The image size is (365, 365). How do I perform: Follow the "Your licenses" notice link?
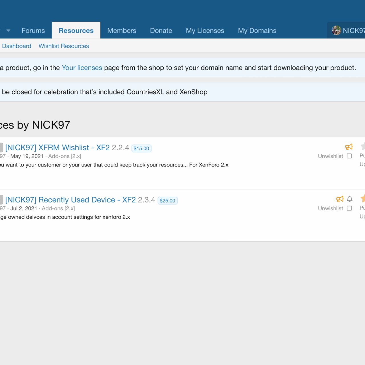[x=82, y=68]
